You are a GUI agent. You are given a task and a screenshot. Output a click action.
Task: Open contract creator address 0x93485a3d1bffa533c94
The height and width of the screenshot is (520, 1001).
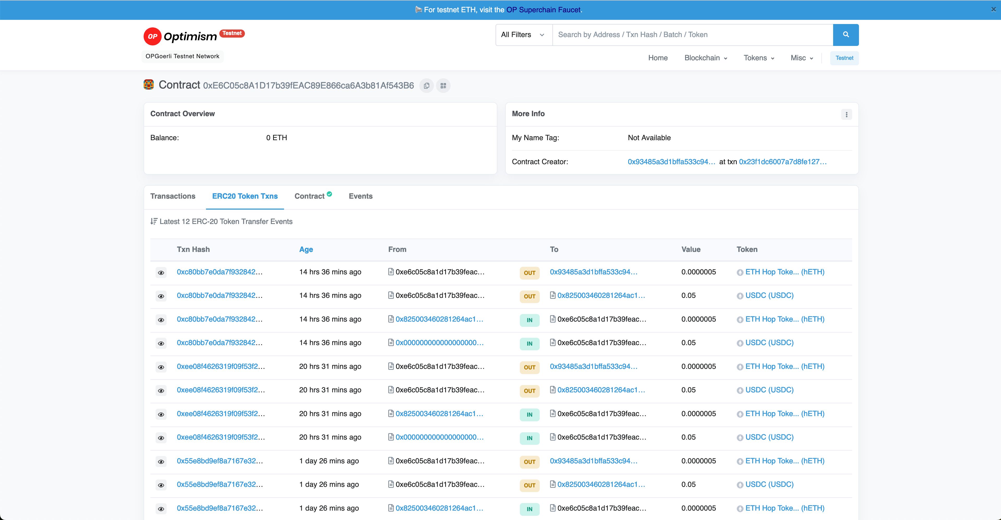point(671,162)
